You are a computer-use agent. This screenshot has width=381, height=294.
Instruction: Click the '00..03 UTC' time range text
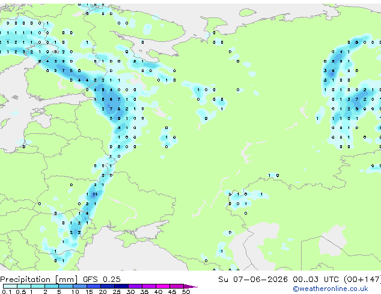pos(315,280)
